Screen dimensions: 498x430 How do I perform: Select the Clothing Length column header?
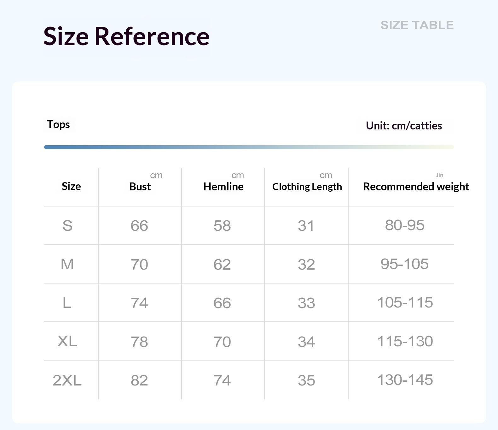(x=307, y=187)
